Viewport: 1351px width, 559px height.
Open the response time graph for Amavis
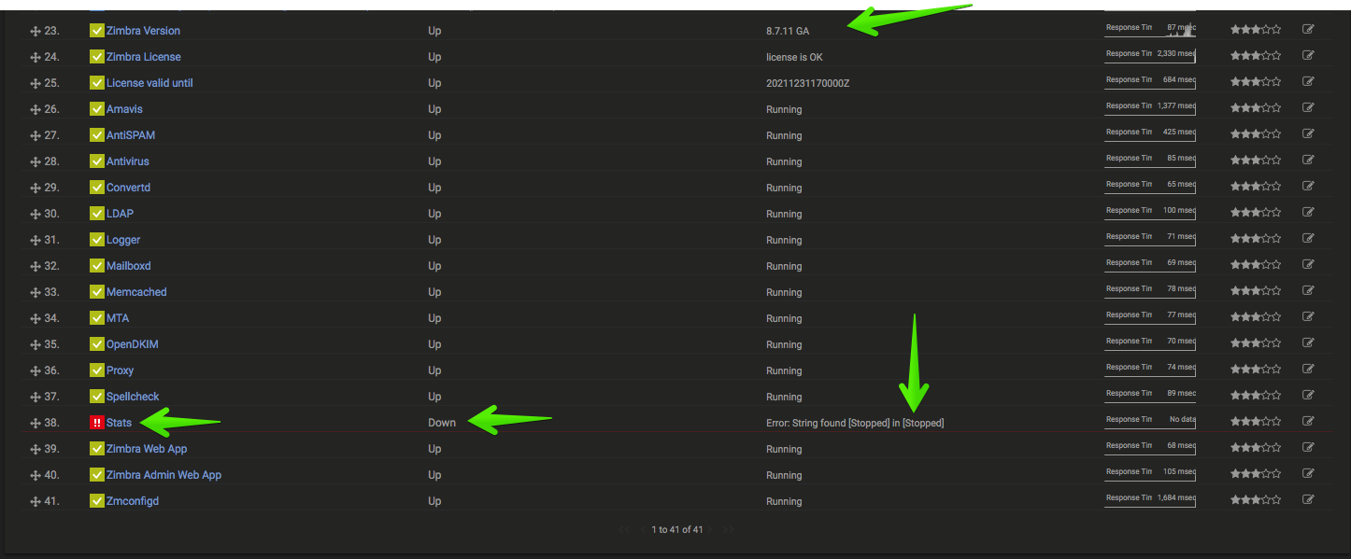coord(1150,107)
